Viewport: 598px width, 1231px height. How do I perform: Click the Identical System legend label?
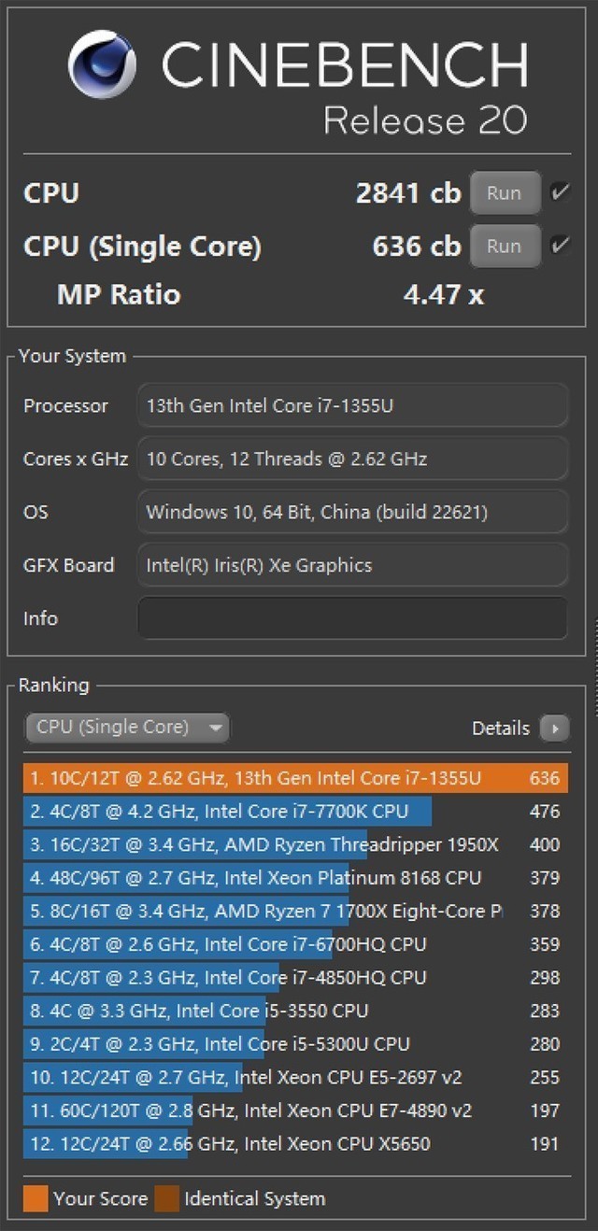(x=255, y=1198)
